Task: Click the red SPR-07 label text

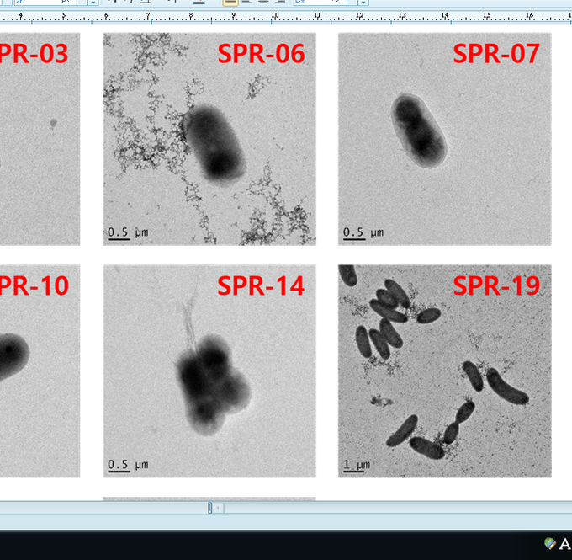Action: [x=496, y=54]
